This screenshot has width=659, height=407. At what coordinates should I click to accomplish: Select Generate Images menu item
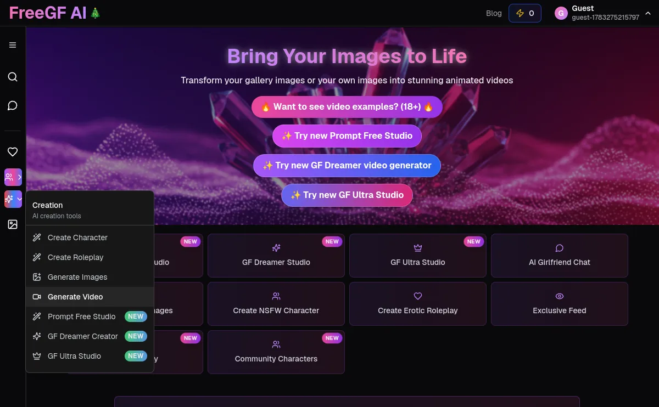click(x=90, y=277)
